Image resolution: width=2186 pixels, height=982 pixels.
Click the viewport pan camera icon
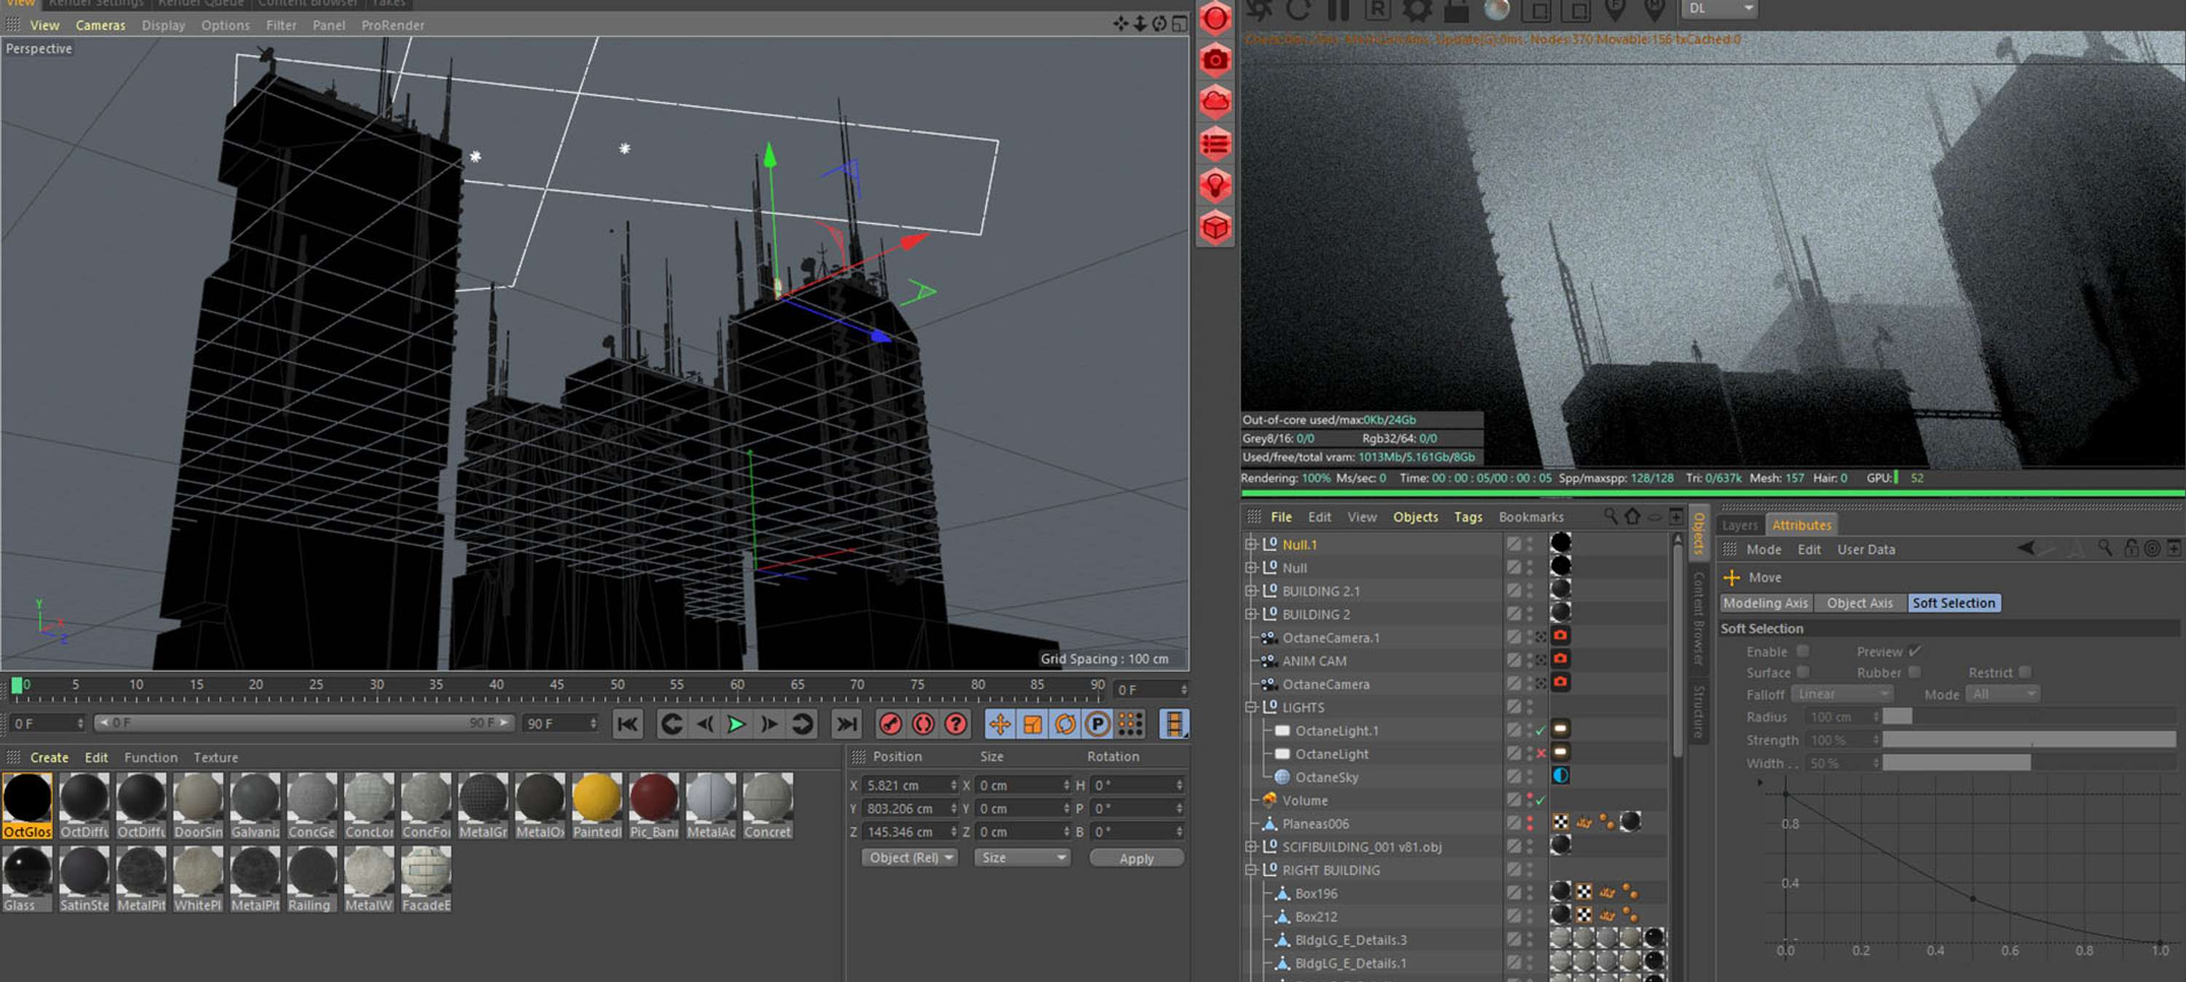(x=1120, y=24)
